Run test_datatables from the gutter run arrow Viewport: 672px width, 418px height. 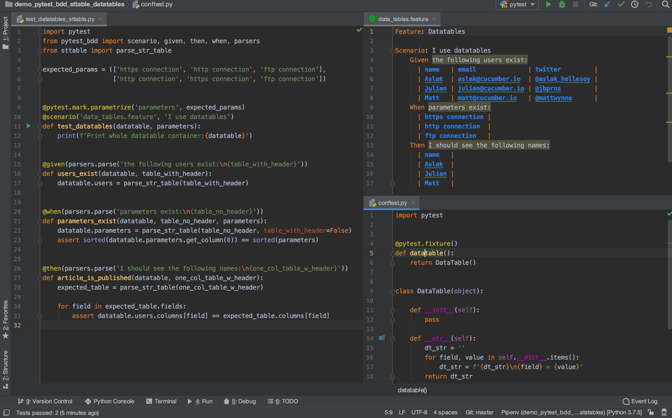(x=28, y=126)
